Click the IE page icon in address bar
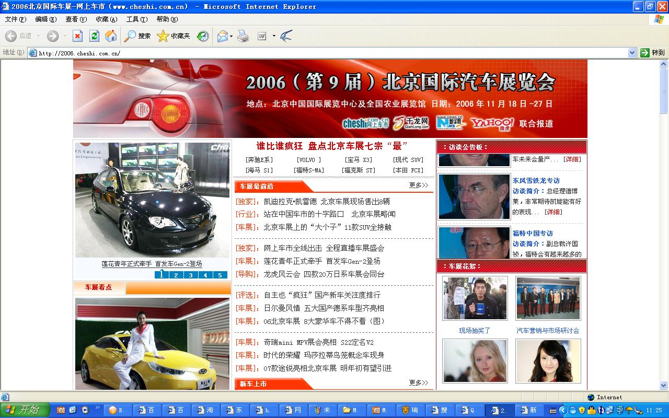Viewport: 669px width, 418px height. click(x=33, y=53)
